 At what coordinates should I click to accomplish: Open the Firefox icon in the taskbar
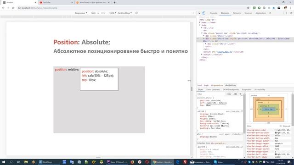tap(132, 162)
